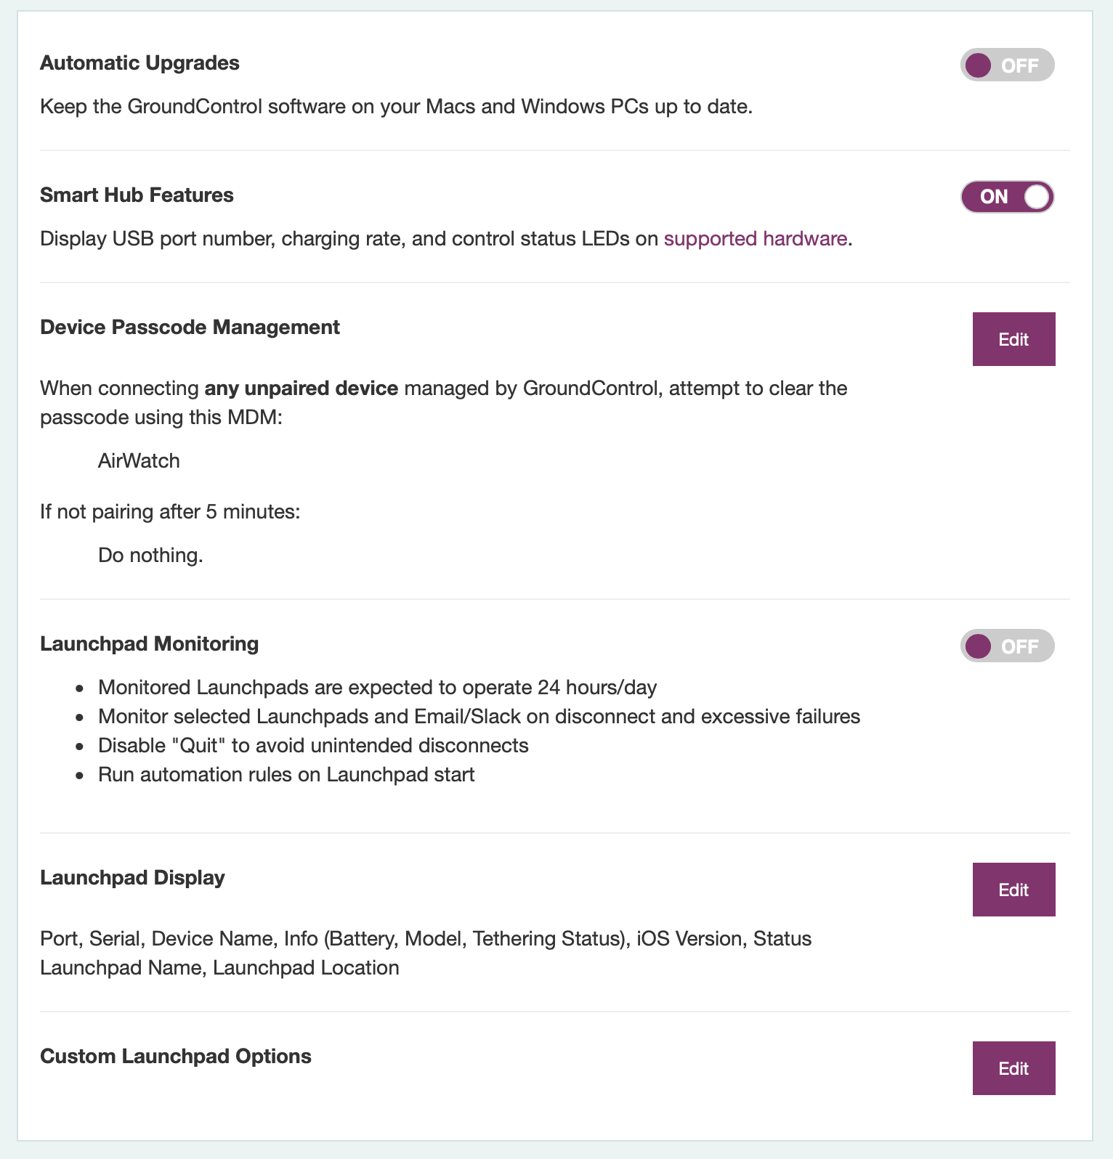Select the "Run automation rules" bullet

coord(286,775)
